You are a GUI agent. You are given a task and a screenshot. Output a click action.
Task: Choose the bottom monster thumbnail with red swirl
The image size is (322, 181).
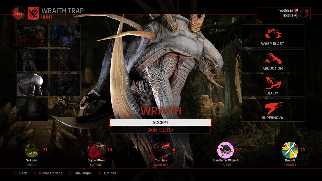coord(32,109)
